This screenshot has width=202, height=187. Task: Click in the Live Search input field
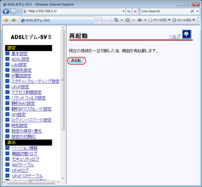click(x=165, y=11)
